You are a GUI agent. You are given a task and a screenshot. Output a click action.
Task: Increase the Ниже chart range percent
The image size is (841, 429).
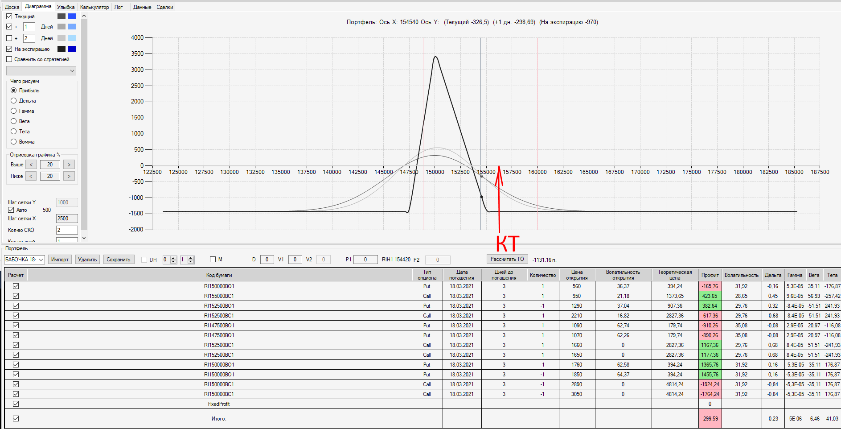(69, 176)
